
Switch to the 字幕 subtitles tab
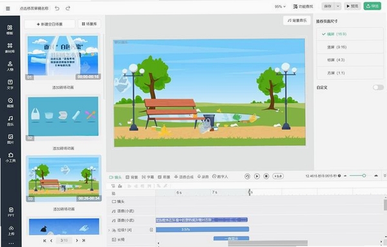pyautogui.click(x=148, y=177)
